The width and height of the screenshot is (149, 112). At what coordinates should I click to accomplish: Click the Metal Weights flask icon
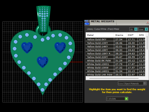pos(87,23)
